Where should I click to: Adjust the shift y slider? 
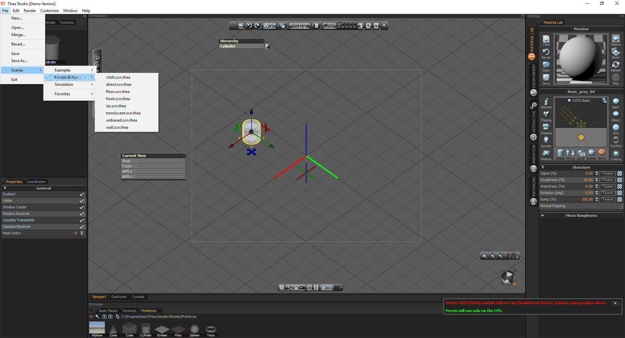coord(161,176)
